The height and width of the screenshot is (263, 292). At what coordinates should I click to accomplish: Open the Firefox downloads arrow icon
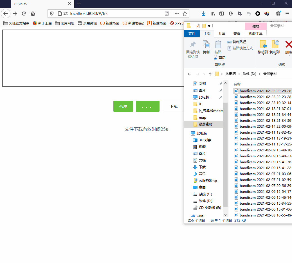tap(204, 14)
